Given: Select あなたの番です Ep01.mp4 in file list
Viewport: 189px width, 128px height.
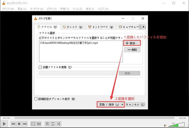Looking at the screenshot, I should [x=69, y=43].
